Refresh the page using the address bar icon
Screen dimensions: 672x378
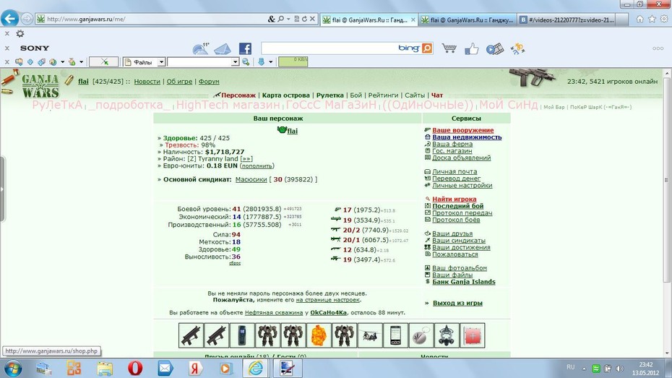click(x=304, y=19)
